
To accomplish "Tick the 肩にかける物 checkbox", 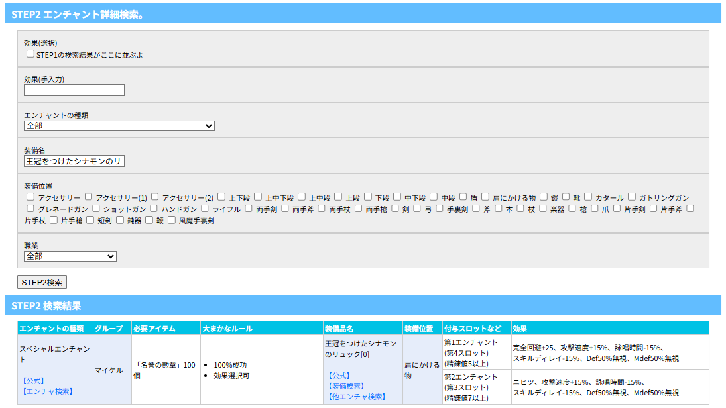I will click(x=486, y=197).
